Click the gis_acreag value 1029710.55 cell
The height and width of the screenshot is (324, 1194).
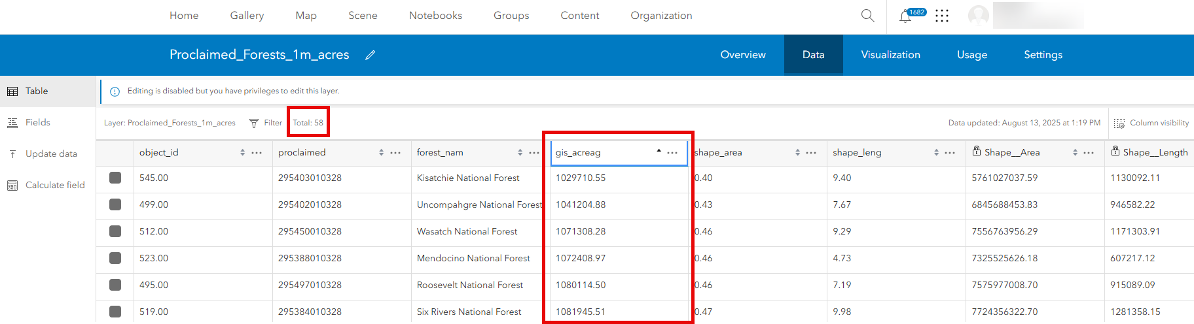581,178
